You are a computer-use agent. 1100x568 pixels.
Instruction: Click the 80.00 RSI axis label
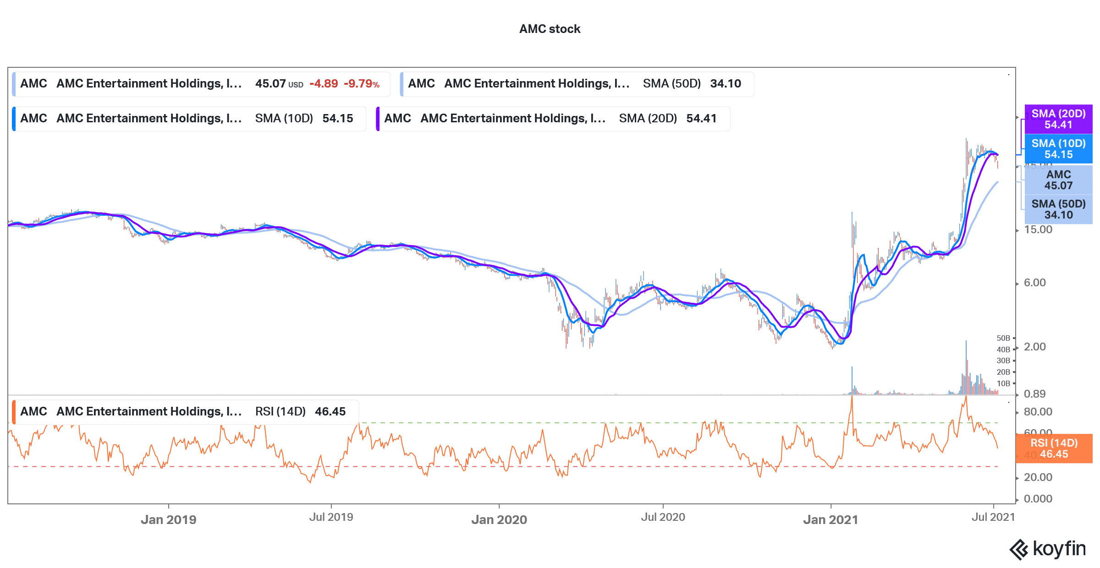tap(1038, 412)
